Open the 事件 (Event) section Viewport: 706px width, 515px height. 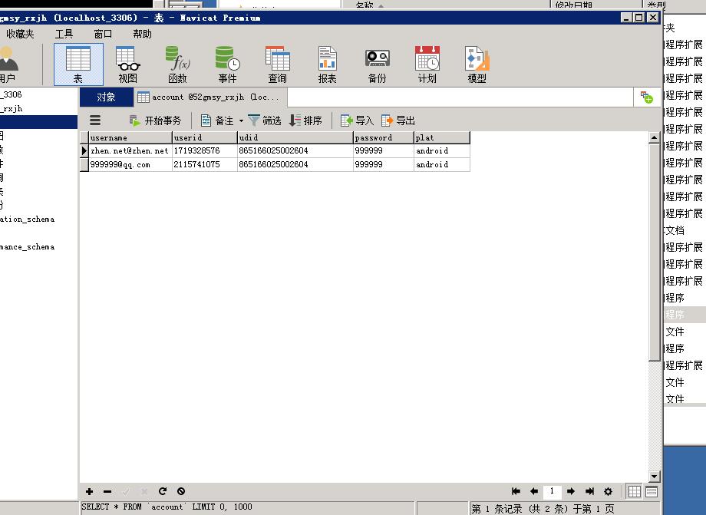tap(227, 64)
